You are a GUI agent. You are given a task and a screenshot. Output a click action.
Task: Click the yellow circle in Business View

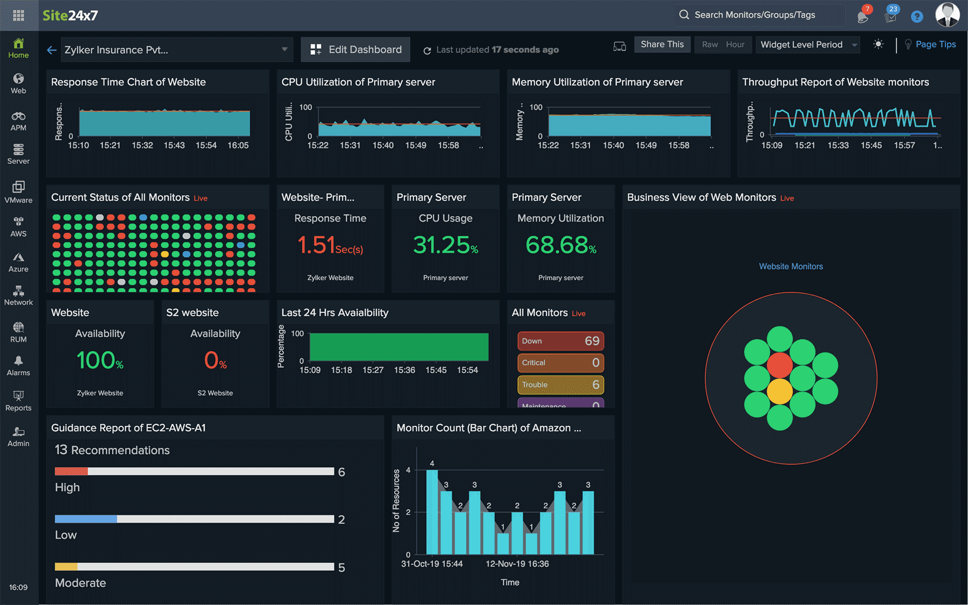coord(780,391)
